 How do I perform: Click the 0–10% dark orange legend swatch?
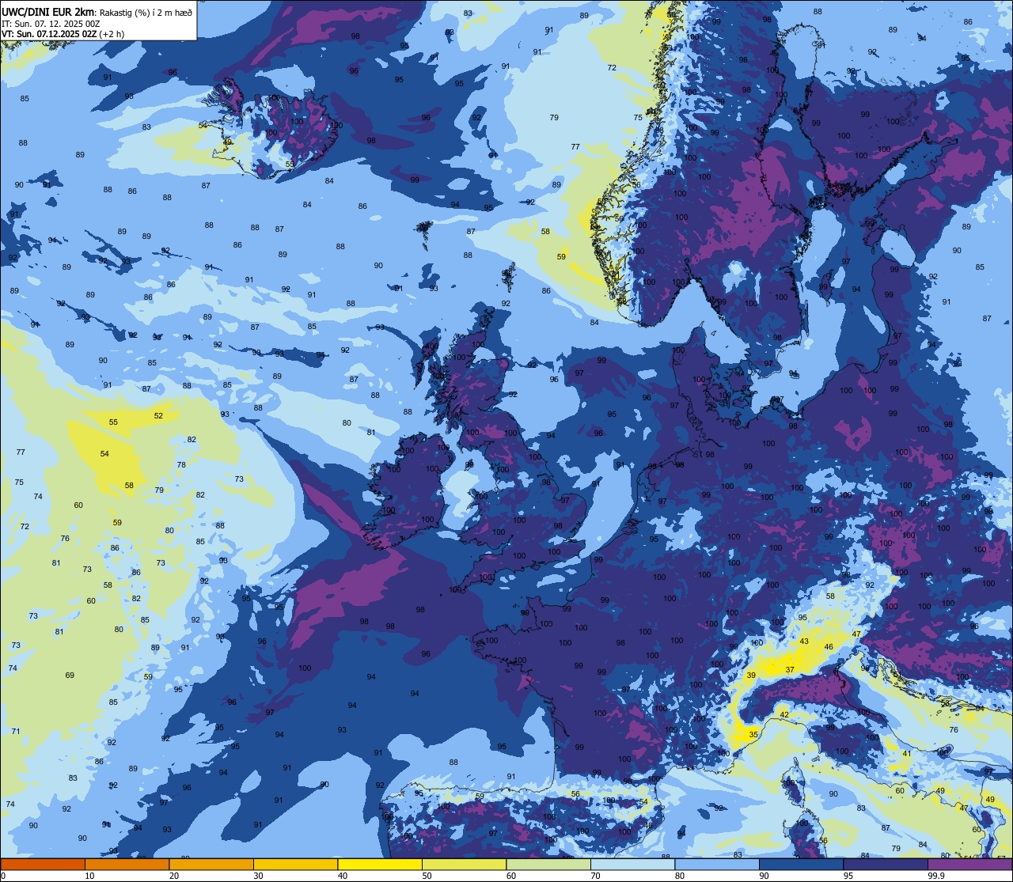pyautogui.click(x=43, y=864)
